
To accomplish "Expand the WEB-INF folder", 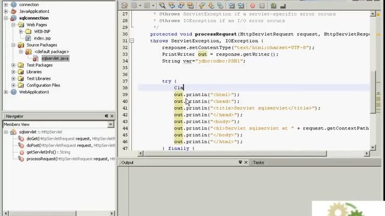I will pyautogui.click(x=21, y=31).
